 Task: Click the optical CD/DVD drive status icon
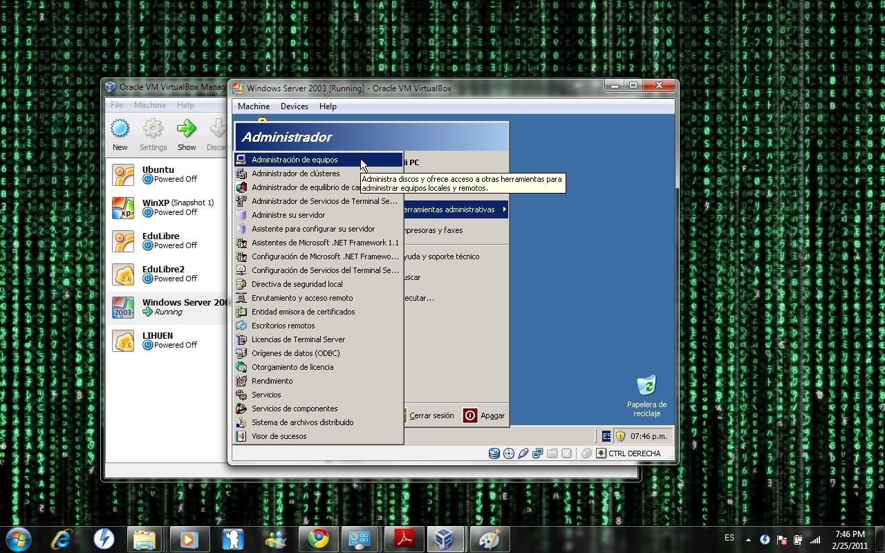(509, 453)
